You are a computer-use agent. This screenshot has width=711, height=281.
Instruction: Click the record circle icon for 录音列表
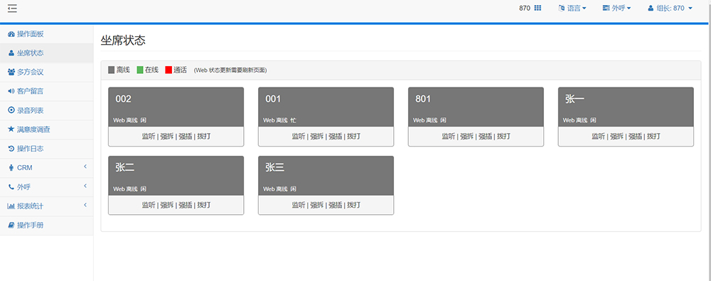[11, 110]
